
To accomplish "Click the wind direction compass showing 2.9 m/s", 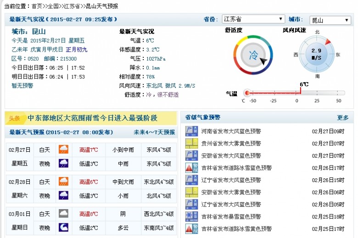I will [316, 55].
